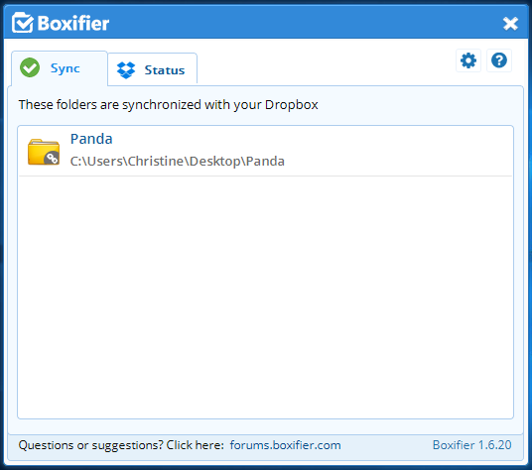The height and width of the screenshot is (470, 532).
Task: Click the blue title bar area
Action: tap(306, 23)
